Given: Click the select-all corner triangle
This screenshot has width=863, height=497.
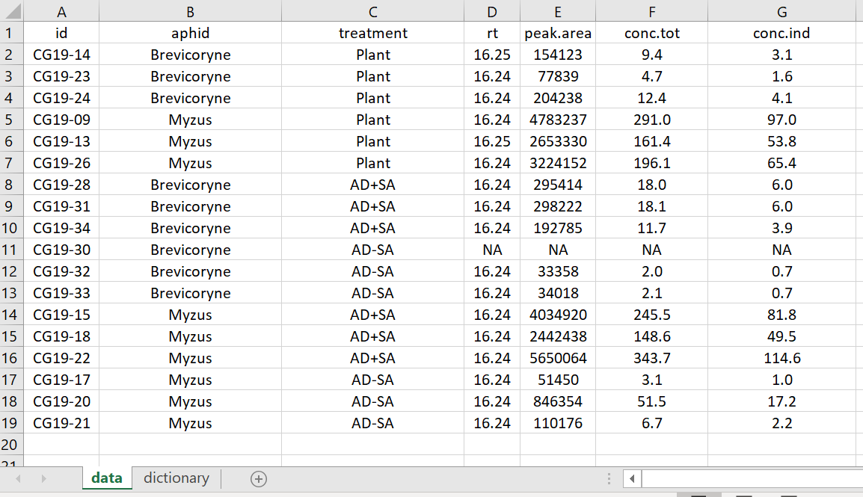Looking at the screenshot, I should pyautogui.click(x=11, y=11).
